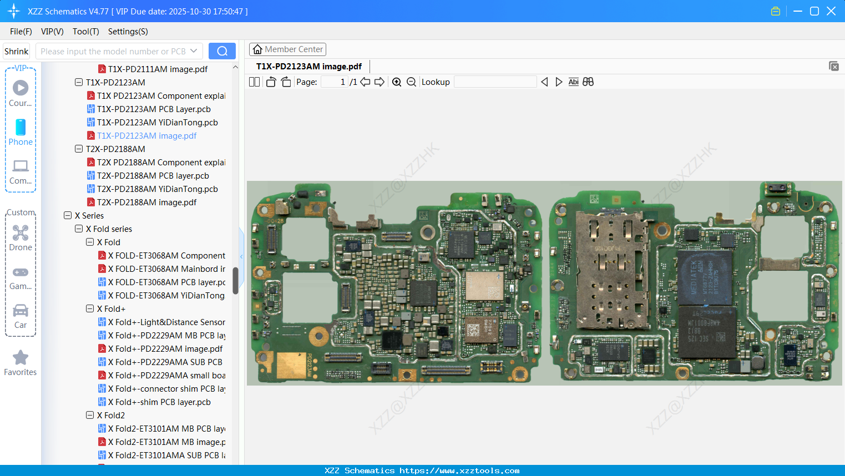Select the Drone category icon
The image size is (845, 476).
[x=21, y=238]
